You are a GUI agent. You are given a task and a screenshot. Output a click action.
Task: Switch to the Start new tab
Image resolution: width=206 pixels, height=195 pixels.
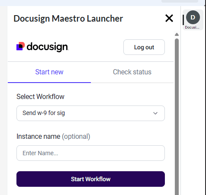pos(49,72)
